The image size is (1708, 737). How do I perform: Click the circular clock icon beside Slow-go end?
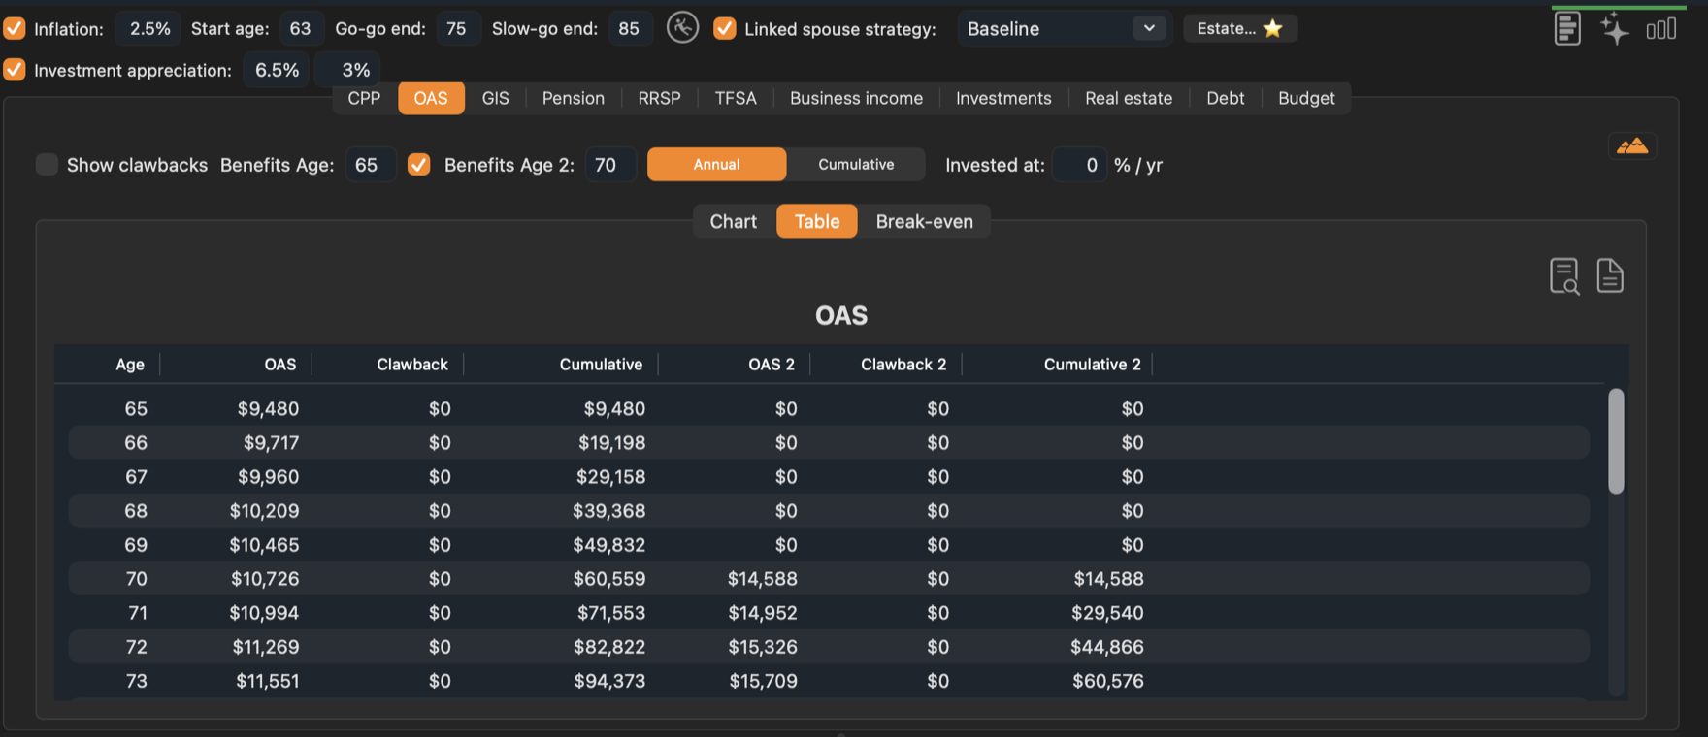click(683, 27)
